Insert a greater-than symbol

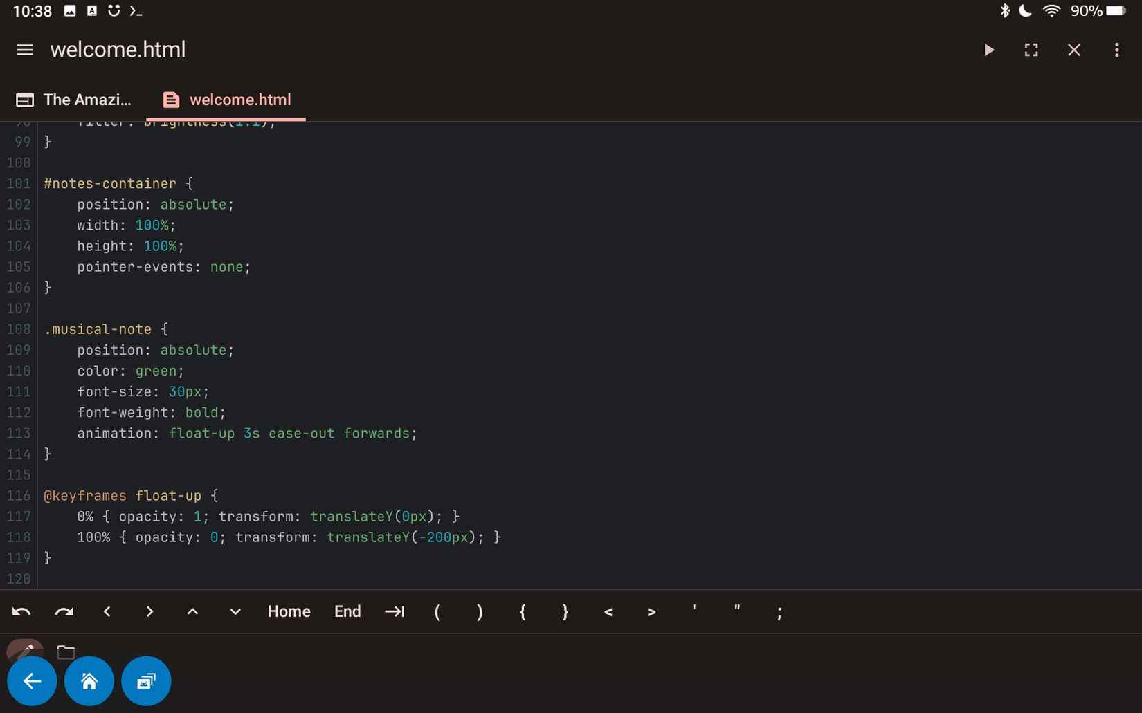[x=651, y=611]
